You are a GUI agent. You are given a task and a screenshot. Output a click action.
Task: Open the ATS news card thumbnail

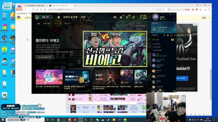click(x=49, y=77)
